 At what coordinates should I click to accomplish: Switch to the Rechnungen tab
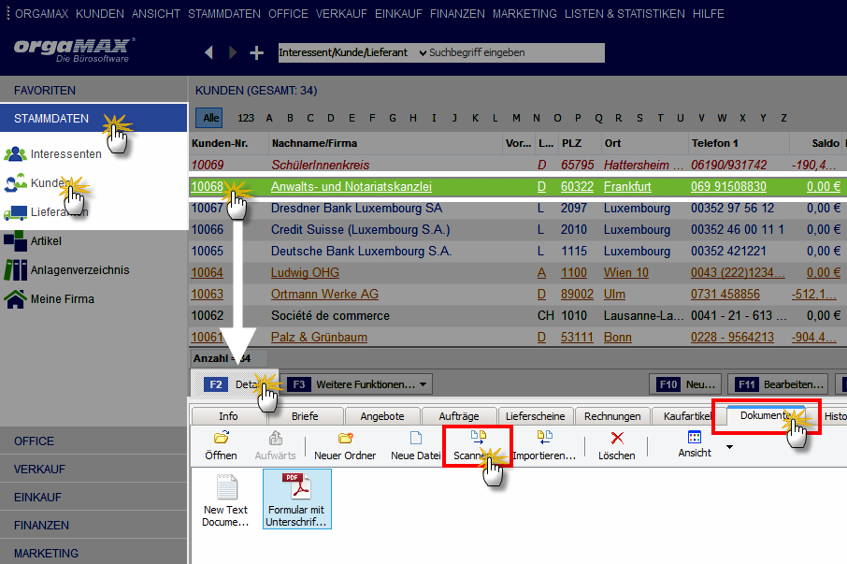click(612, 416)
